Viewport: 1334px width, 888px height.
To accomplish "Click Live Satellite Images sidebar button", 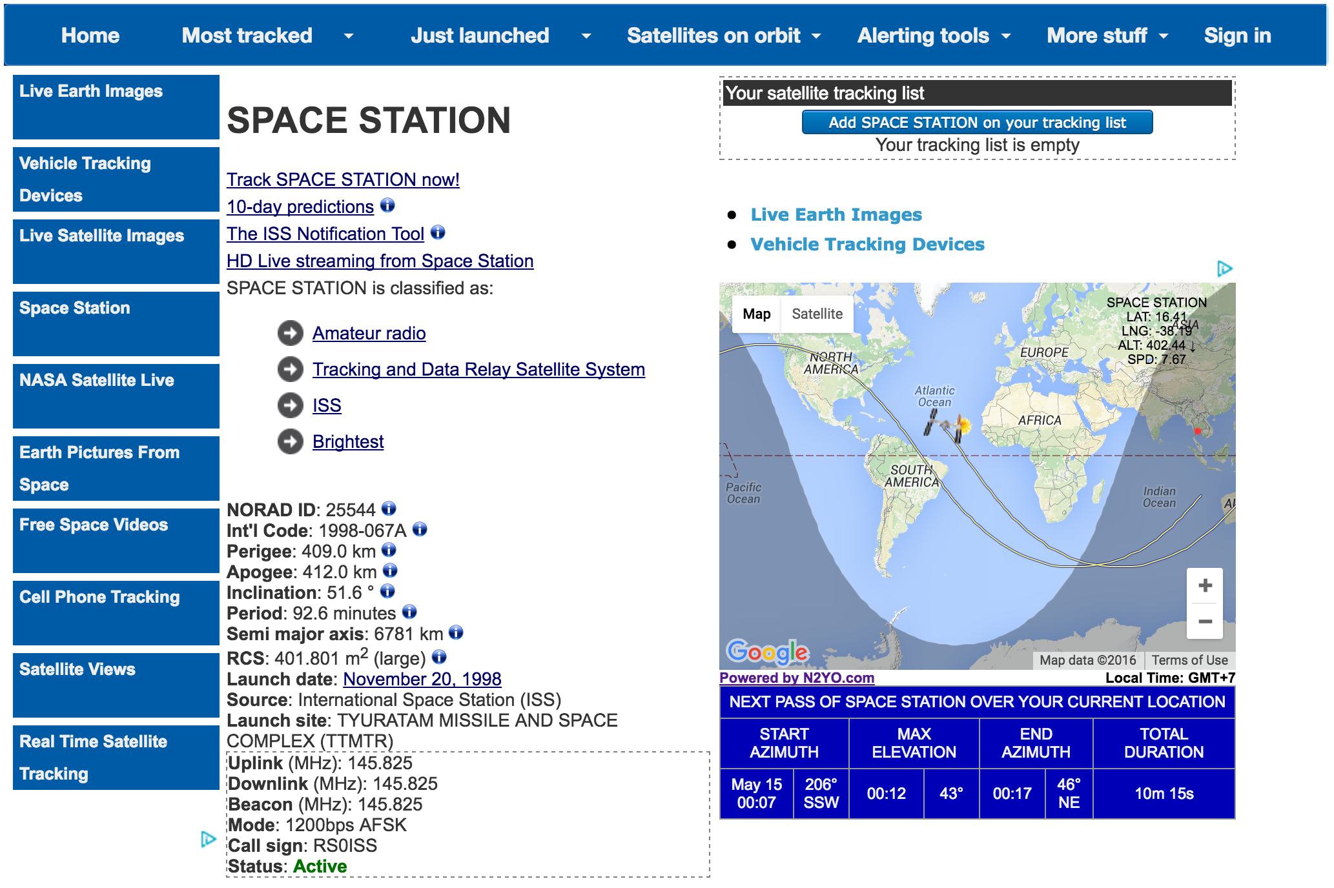I will pyautogui.click(x=116, y=252).
